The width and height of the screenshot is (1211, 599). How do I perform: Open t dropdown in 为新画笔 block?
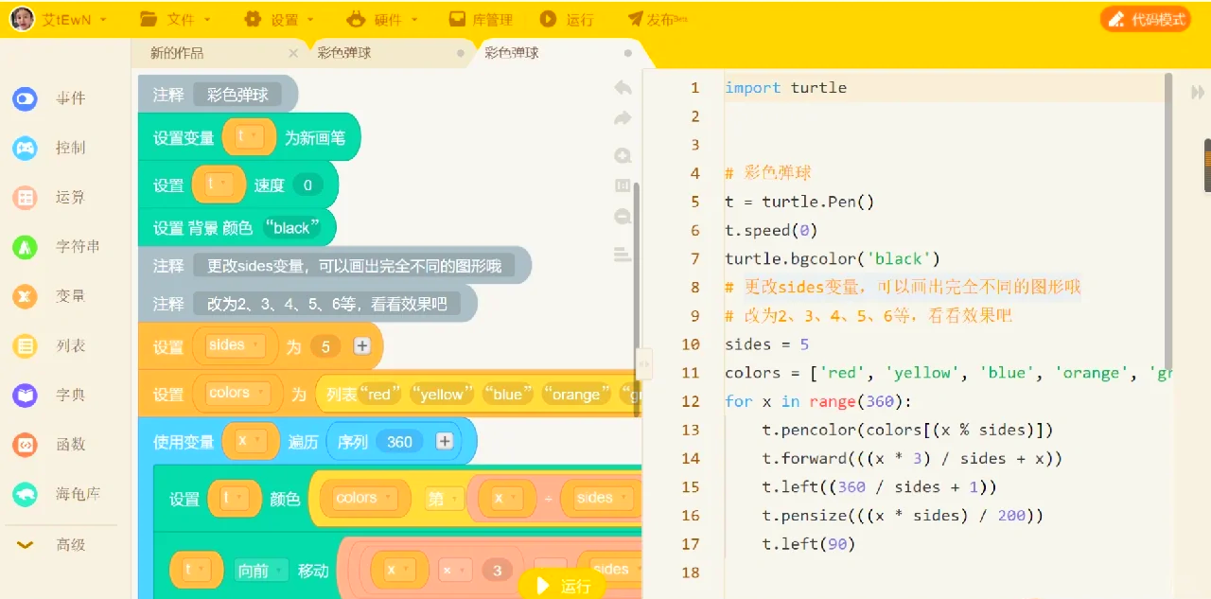[x=249, y=136]
